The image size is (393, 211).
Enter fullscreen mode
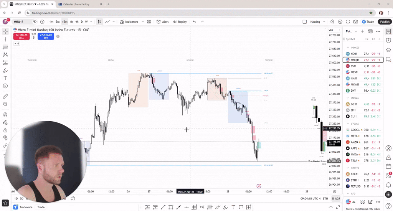[x=348, y=22]
